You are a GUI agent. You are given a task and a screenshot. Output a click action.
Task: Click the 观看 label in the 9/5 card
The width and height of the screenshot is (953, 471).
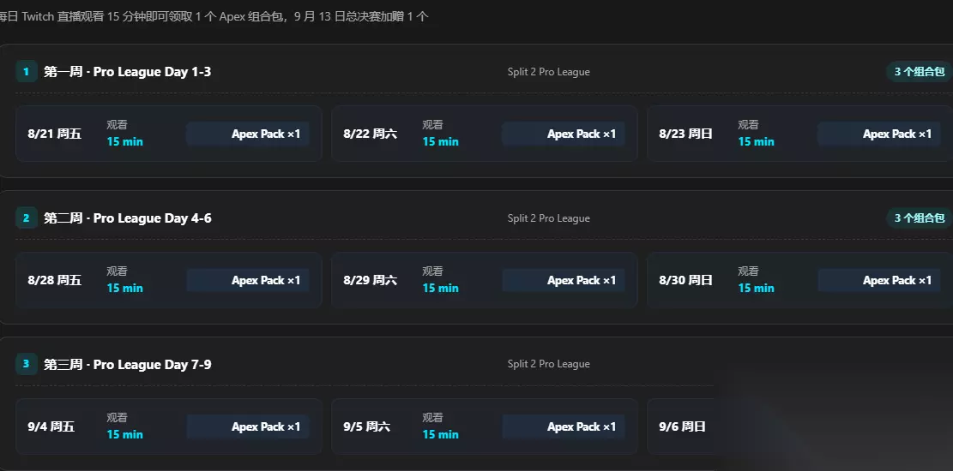pyautogui.click(x=432, y=418)
